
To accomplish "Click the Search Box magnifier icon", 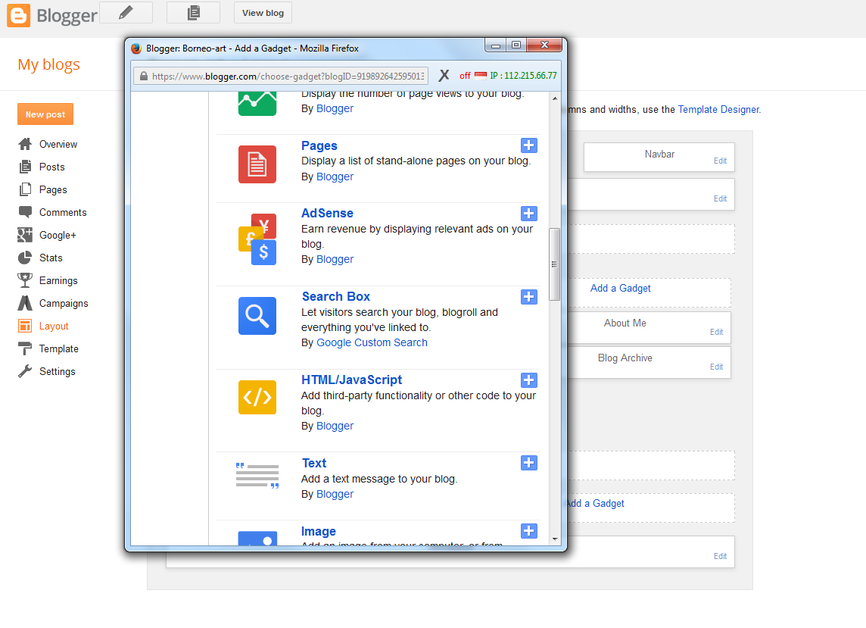I will tap(257, 316).
